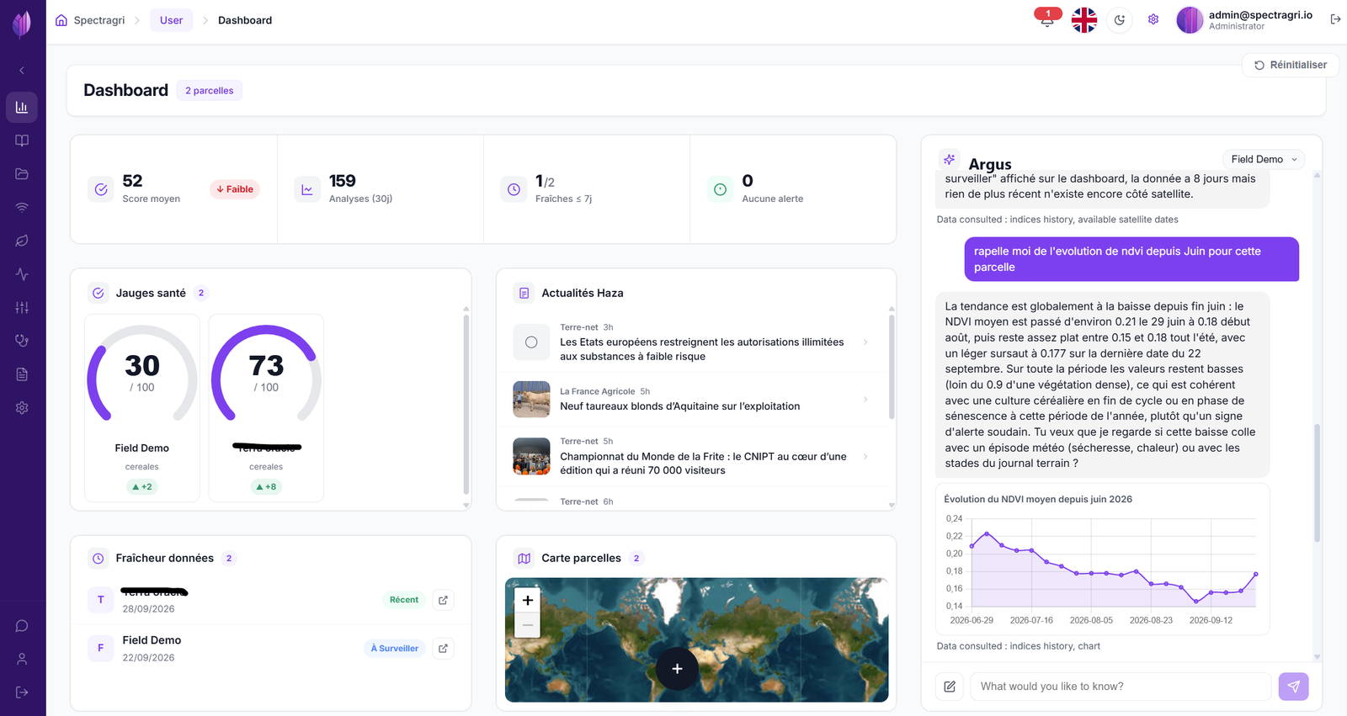Zoom in on the parcels map
The height and width of the screenshot is (716, 1347).
pos(527,600)
